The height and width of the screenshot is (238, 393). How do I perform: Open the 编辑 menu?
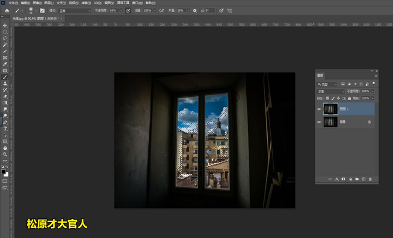pos(25,3)
